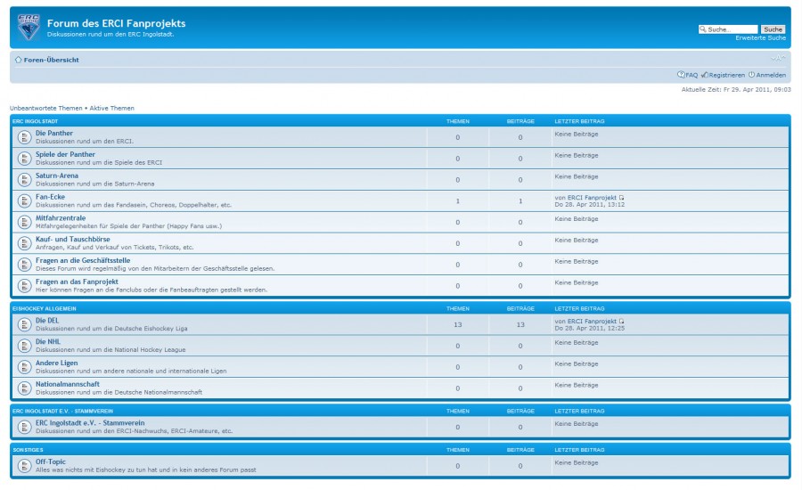The width and height of the screenshot is (802, 490).
Task: Open the Fan-Ecke forum
Action: pyautogui.click(x=50, y=196)
